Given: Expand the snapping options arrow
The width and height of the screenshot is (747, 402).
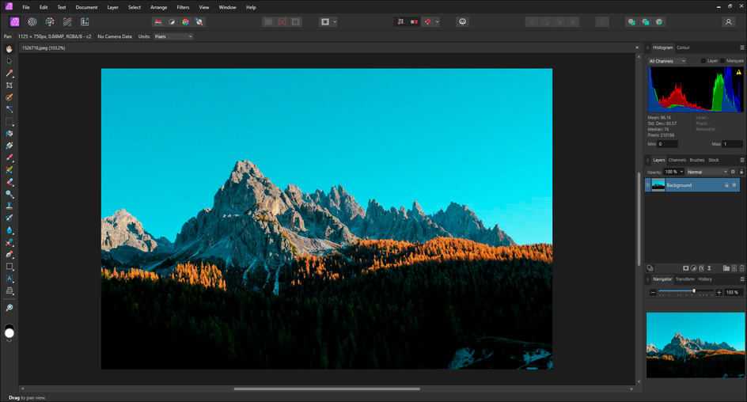Looking at the screenshot, I should 437,22.
